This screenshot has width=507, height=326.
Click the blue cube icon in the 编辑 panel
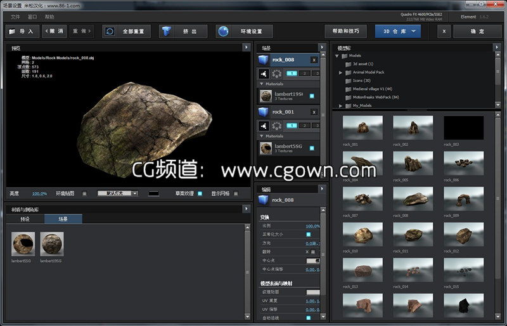pos(264,200)
